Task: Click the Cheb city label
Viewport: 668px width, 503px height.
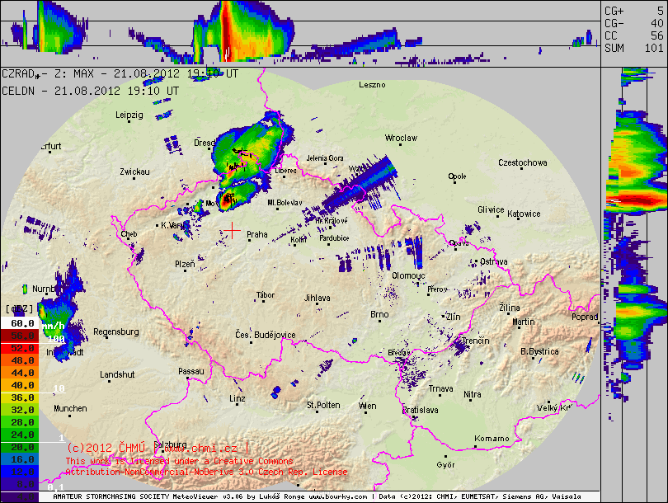Action: click(x=129, y=234)
